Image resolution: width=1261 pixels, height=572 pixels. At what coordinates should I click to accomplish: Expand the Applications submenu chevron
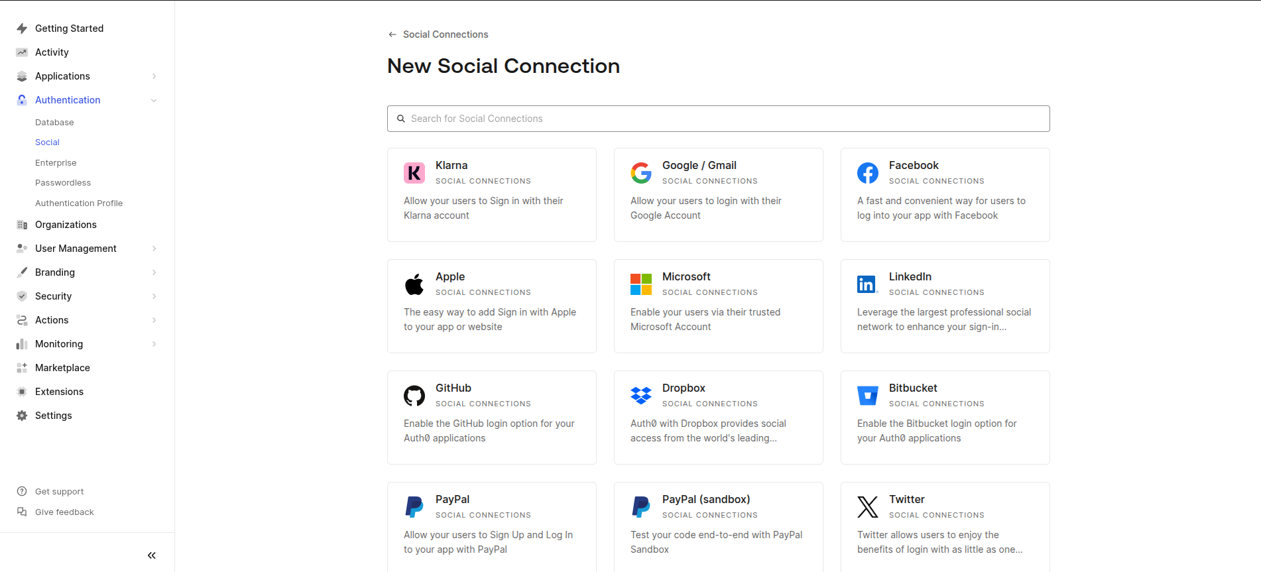[x=154, y=76]
